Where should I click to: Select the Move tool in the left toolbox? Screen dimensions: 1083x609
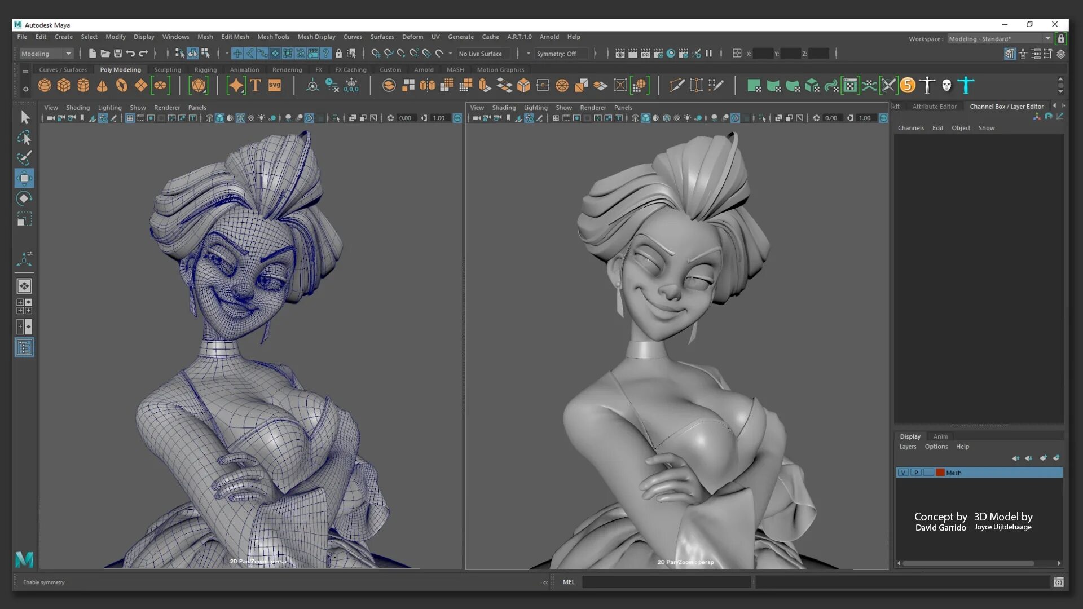click(24, 178)
